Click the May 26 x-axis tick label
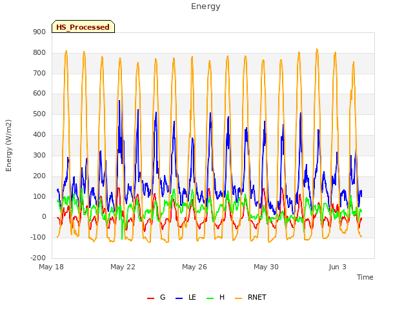This screenshot has width=413, height=310. click(194, 267)
